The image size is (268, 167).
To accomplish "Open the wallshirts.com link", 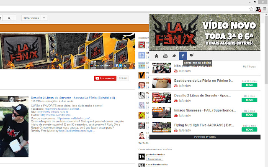I will pos(74,118).
